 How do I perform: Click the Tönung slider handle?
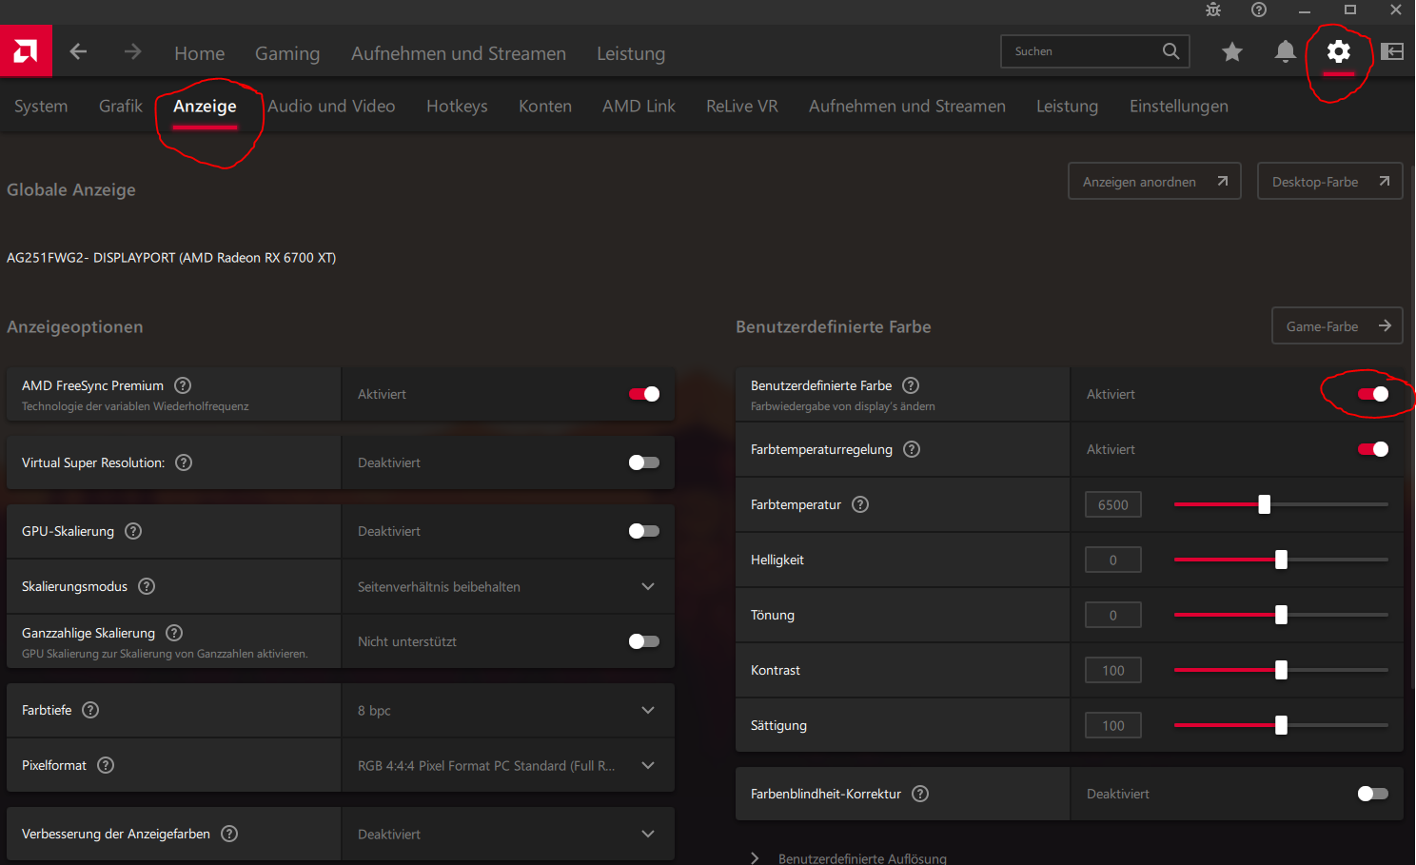[x=1281, y=615]
